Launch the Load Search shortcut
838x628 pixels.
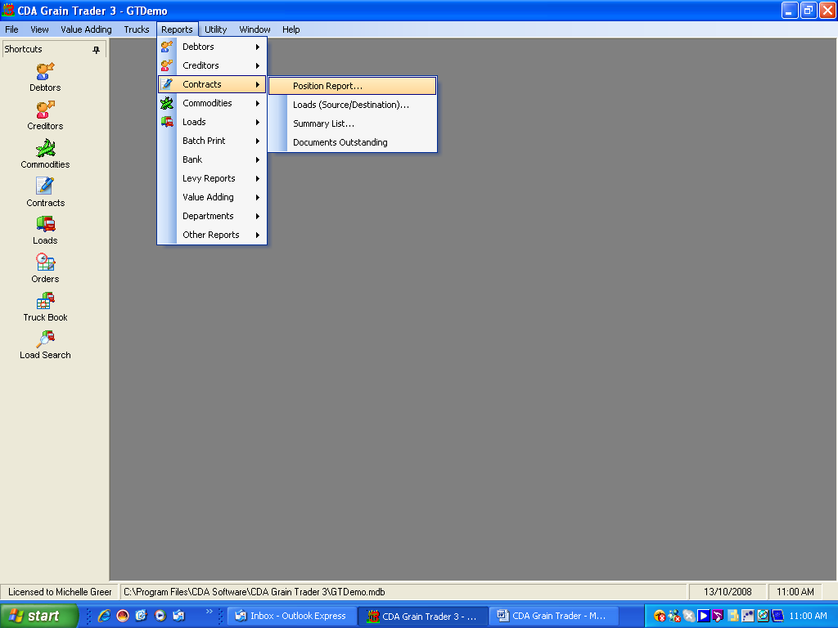coord(45,339)
